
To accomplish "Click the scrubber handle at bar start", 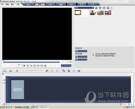I will coord(4,61).
